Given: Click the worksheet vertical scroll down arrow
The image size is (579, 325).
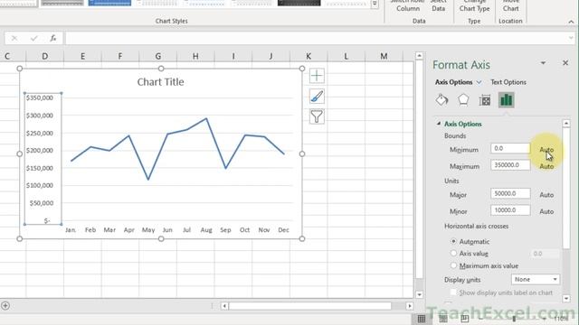Looking at the screenshot, I should (419, 294).
